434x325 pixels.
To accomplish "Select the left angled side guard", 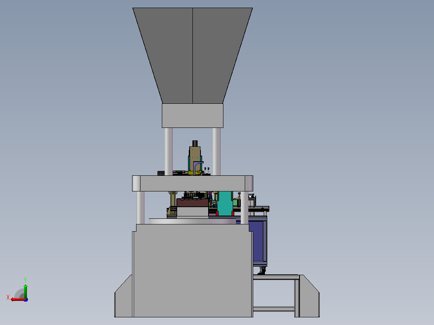I will pyautogui.click(x=124, y=296).
